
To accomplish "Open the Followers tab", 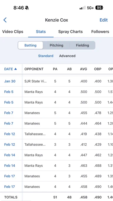I will tap(100, 32).
